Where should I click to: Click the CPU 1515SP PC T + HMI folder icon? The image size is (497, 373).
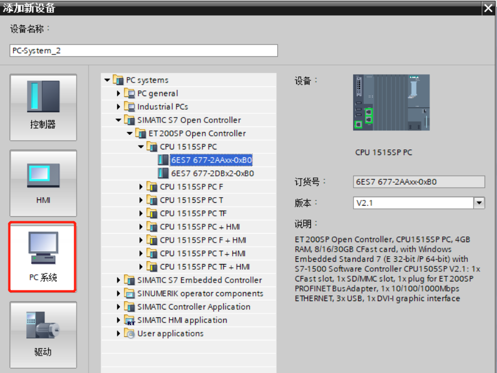152,253
